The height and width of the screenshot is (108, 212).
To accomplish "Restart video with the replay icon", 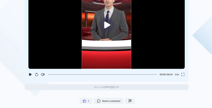I will pyautogui.click(x=37, y=75).
